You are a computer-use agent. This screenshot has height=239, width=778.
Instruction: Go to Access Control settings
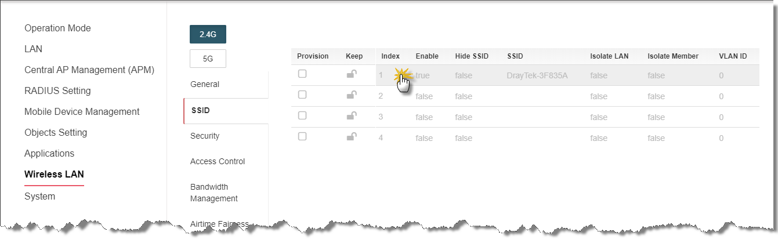pos(218,161)
